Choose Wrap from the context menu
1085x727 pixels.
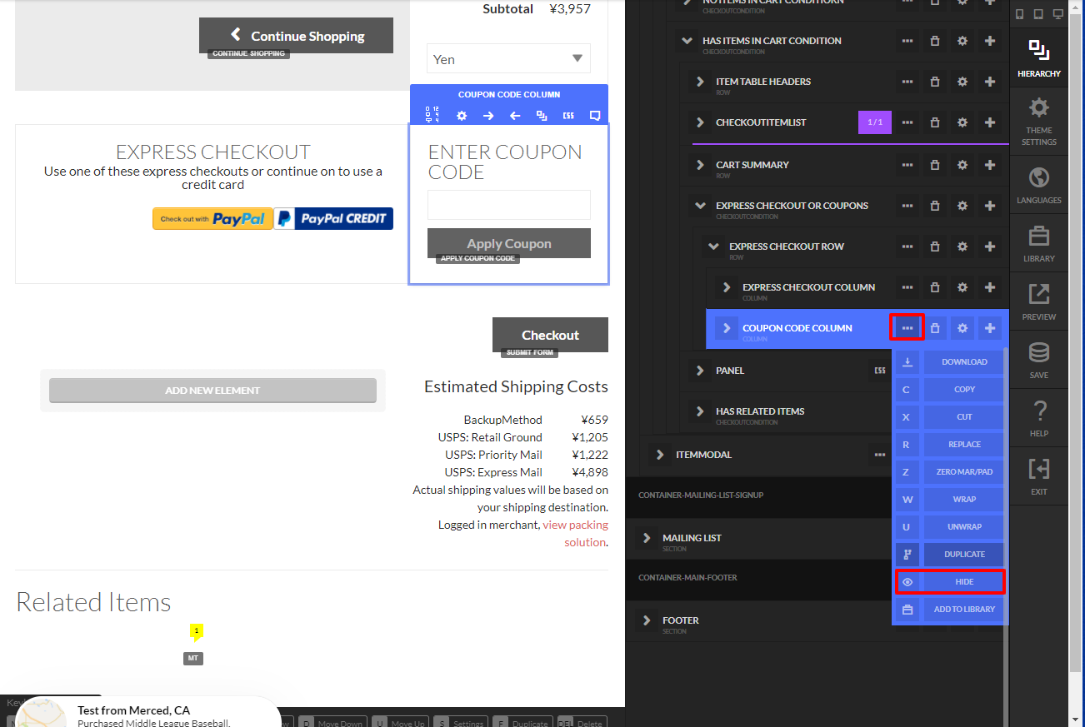950,500
